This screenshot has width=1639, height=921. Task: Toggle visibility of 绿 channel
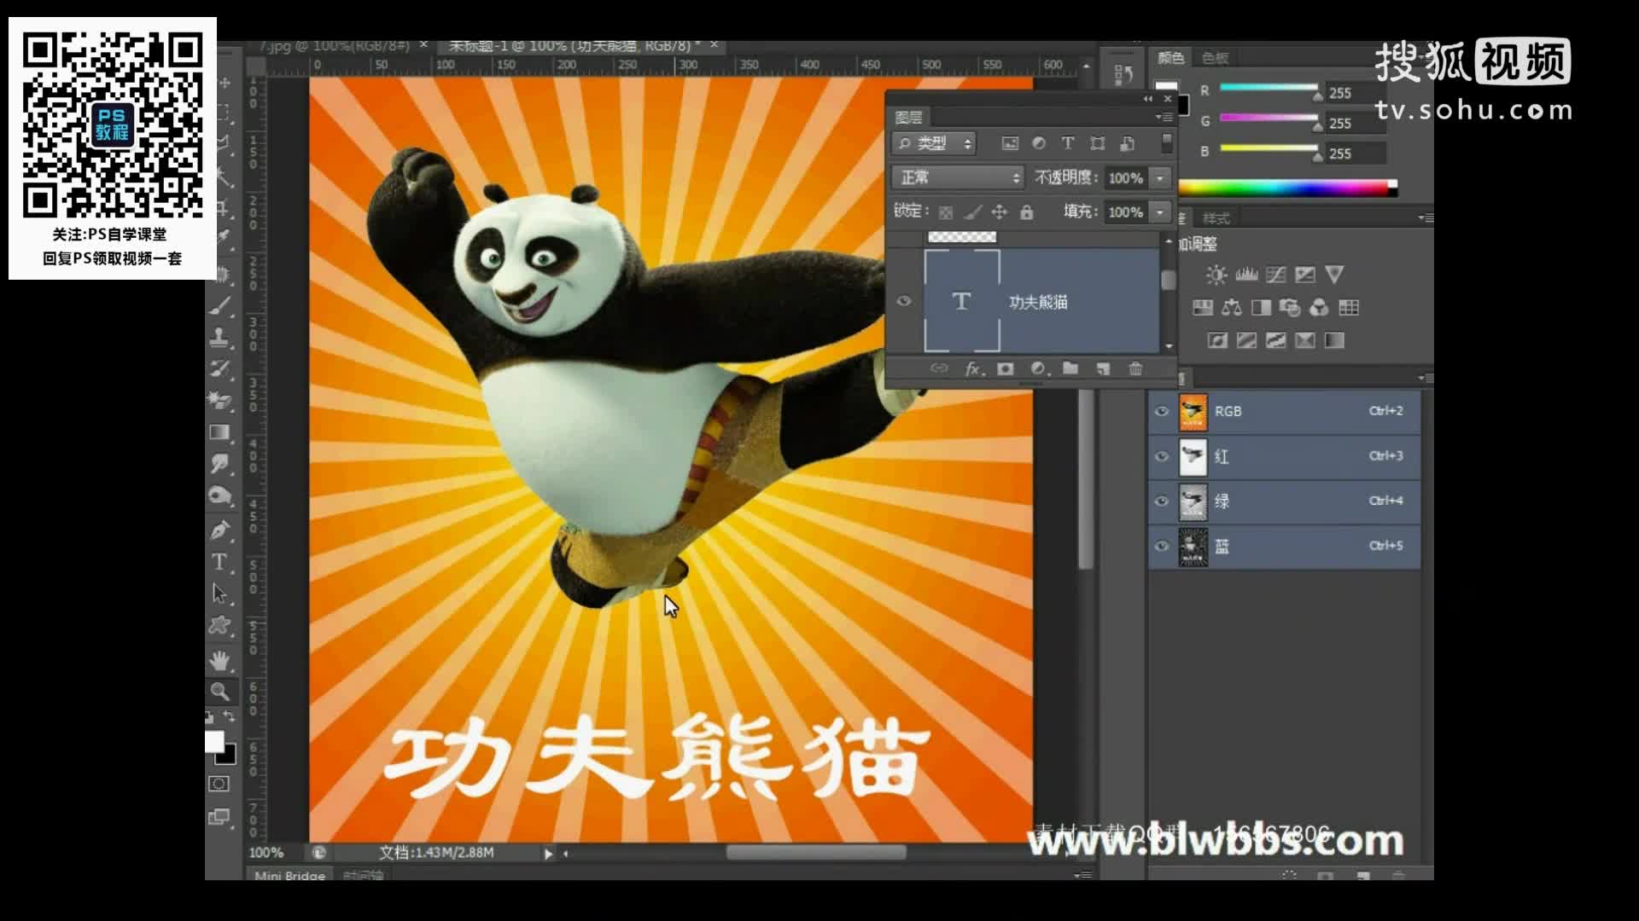[1162, 501]
